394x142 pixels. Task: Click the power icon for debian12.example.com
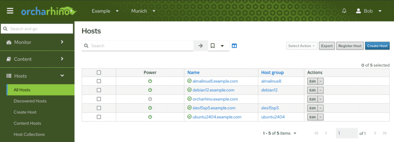click(150, 90)
